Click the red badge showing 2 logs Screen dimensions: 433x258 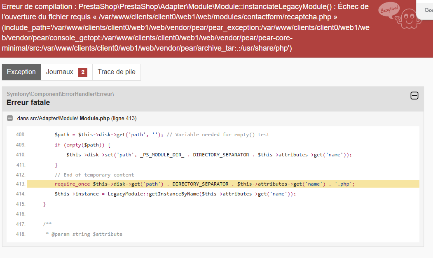coord(83,72)
